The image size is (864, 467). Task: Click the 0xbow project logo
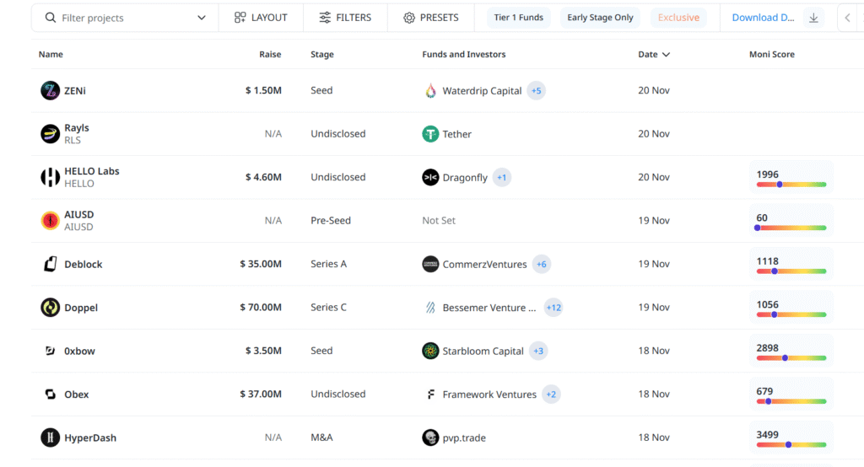coord(50,351)
